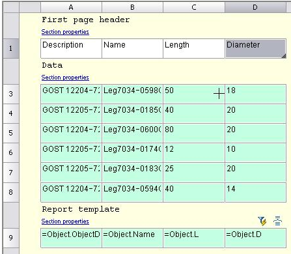291x254 pixels.
Task: Click the GOST description cell in row 3
Action: 71,94
